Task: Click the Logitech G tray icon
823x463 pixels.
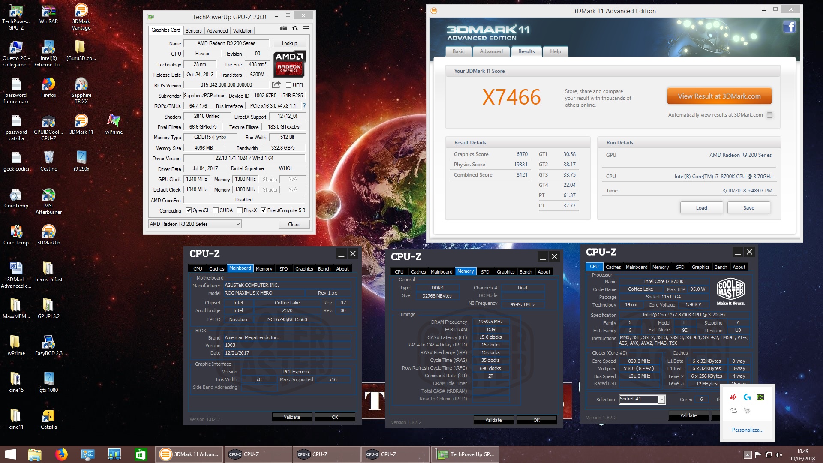Action: click(747, 397)
